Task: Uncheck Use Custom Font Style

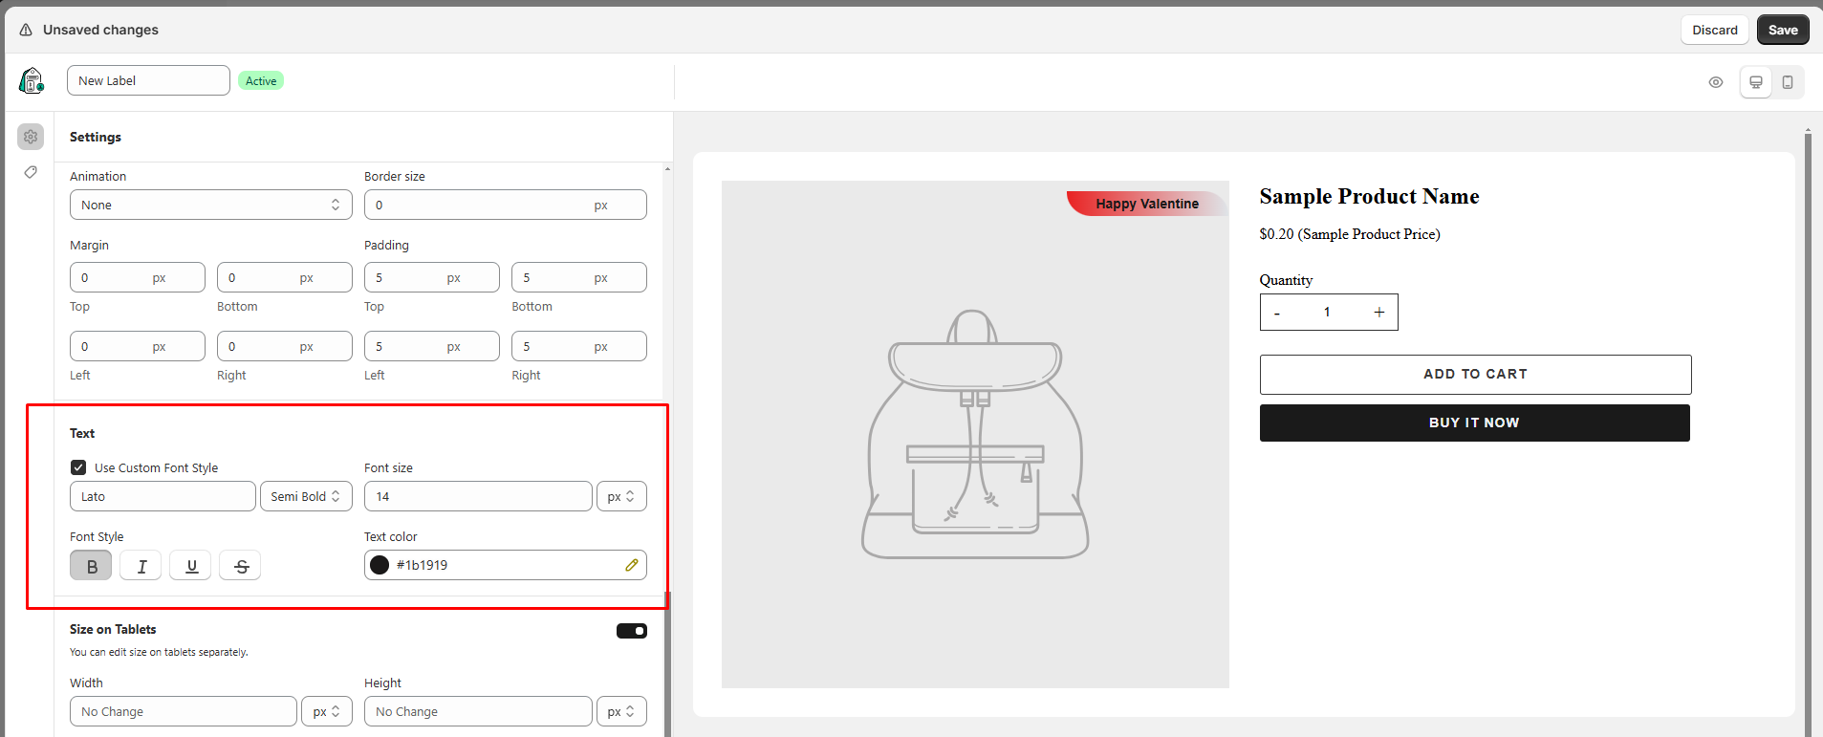Action: 78,467
